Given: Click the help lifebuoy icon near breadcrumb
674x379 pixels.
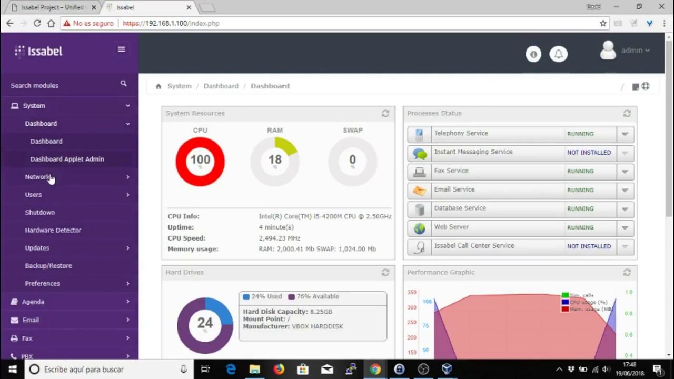Looking at the screenshot, I should [646, 86].
